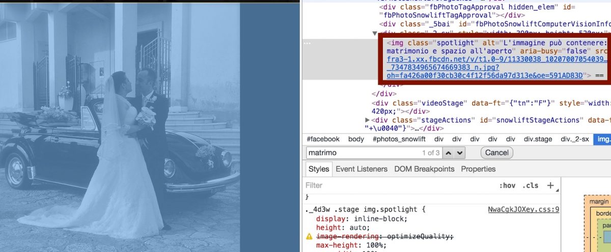Click warning icon beside image-rendering property
Screen dimensions: 611x252
tap(309, 237)
